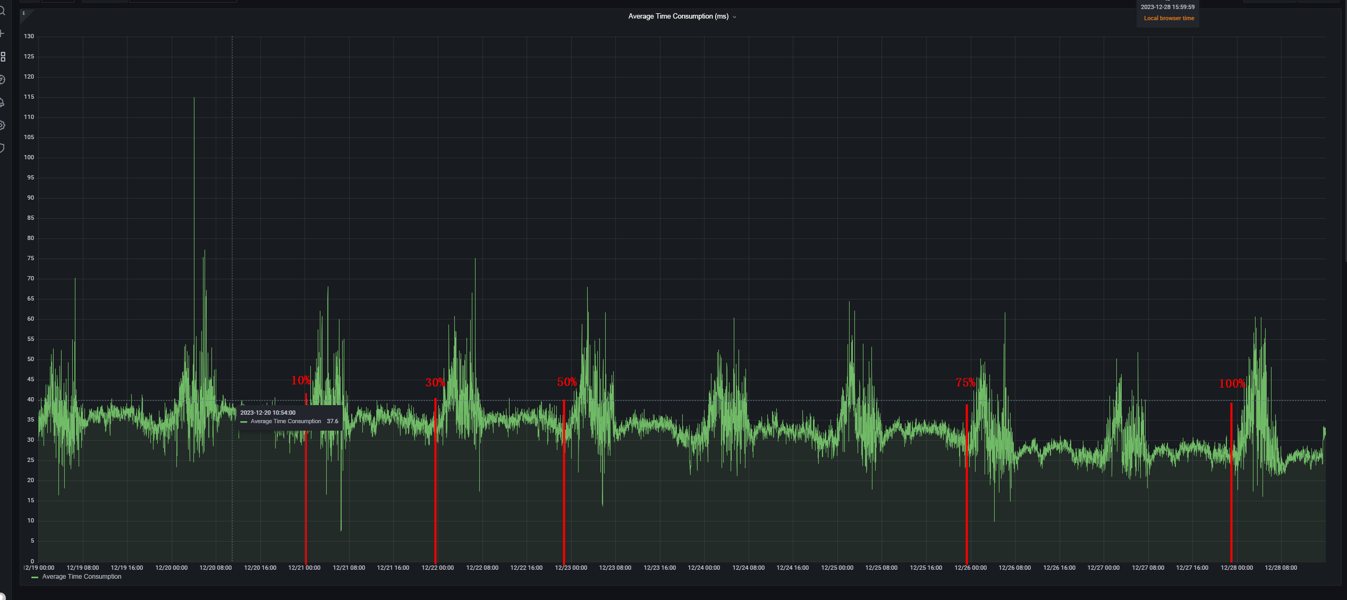Screen dimensions: 1347x600
Task: Open the Dashboards four-squares sidebar icon
Action: [3, 57]
